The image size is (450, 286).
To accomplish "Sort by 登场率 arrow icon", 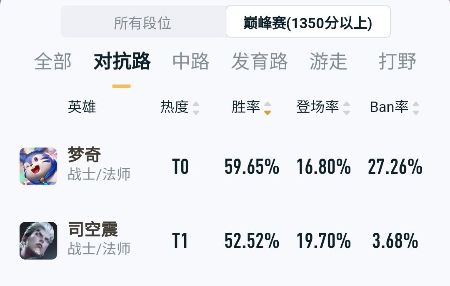I will (x=346, y=108).
